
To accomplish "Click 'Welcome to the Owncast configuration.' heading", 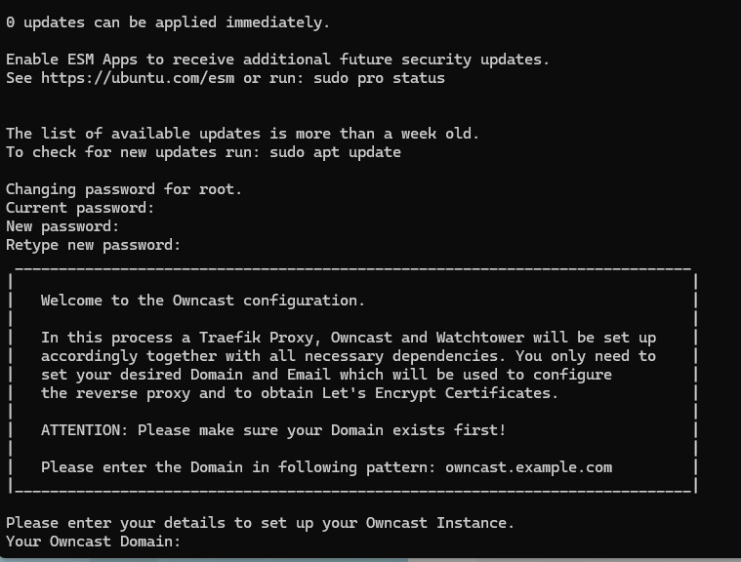I will [x=203, y=301].
